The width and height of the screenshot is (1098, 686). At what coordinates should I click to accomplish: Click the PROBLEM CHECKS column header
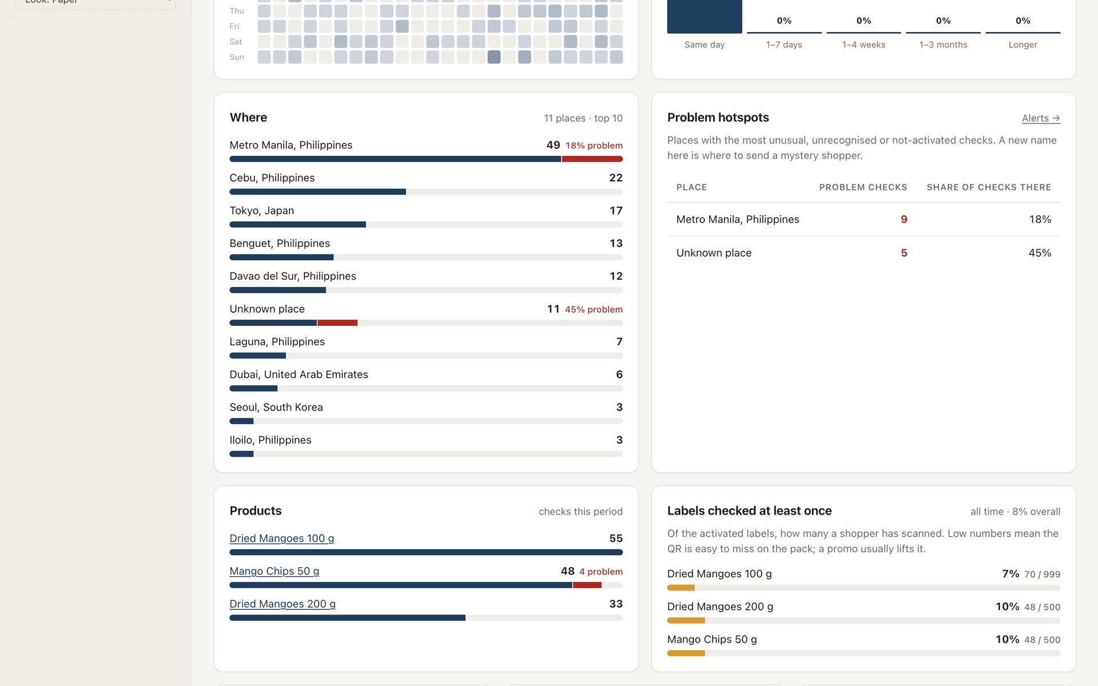tap(863, 188)
